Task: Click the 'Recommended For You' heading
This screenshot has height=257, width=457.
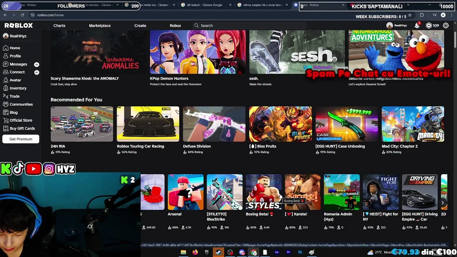Action: [76, 100]
